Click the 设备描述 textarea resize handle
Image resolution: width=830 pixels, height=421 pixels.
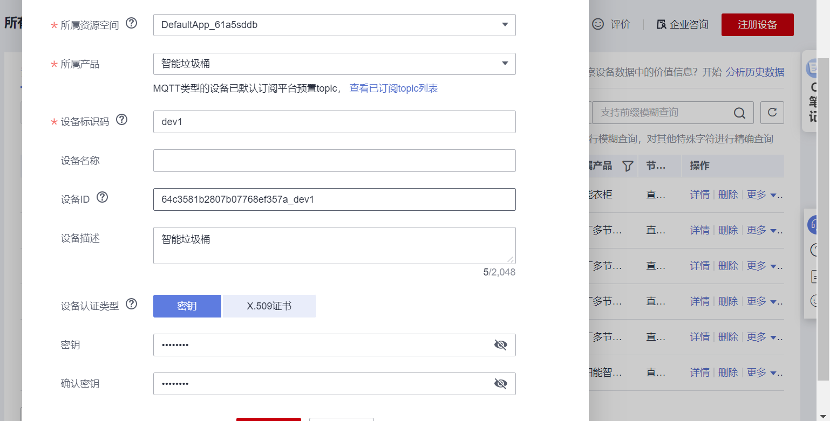point(511,259)
